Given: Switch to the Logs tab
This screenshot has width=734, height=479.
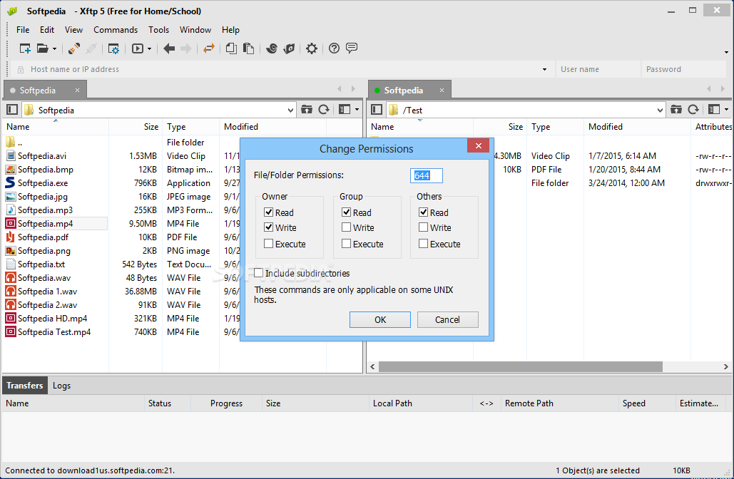Looking at the screenshot, I should pos(61,386).
